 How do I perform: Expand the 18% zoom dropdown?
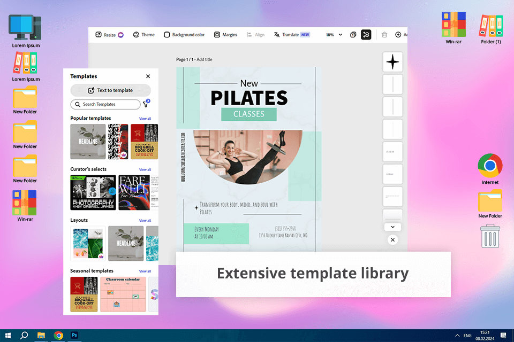click(x=334, y=35)
